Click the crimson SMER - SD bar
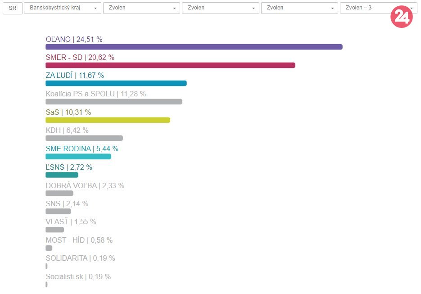This screenshot has width=421, height=294. (170, 65)
